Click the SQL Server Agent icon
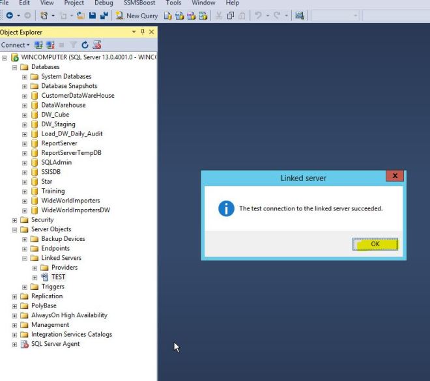Image resolution: width=430 pixels, height=381 pixels. click(x=25, y=344)
